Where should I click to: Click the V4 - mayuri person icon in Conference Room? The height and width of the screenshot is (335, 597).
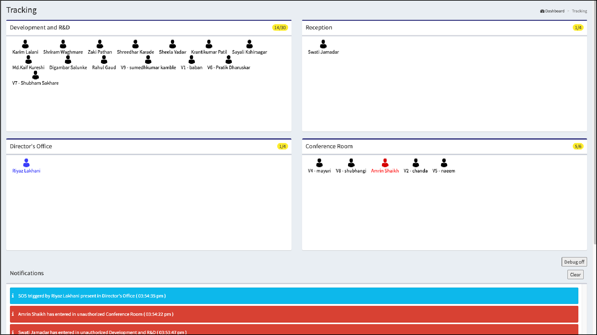pyautogui.click(x=319, y=163)
